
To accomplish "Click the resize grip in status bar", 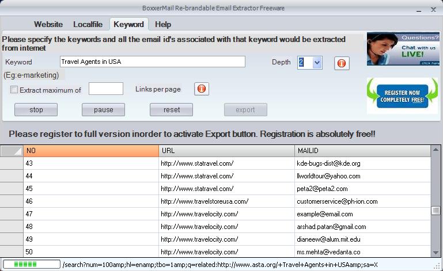I will pos(438,266).
